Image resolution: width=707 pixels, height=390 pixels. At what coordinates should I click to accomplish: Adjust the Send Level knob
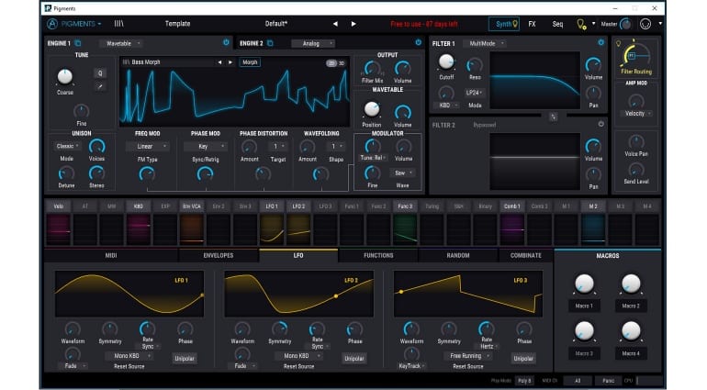tap(635, 170)
